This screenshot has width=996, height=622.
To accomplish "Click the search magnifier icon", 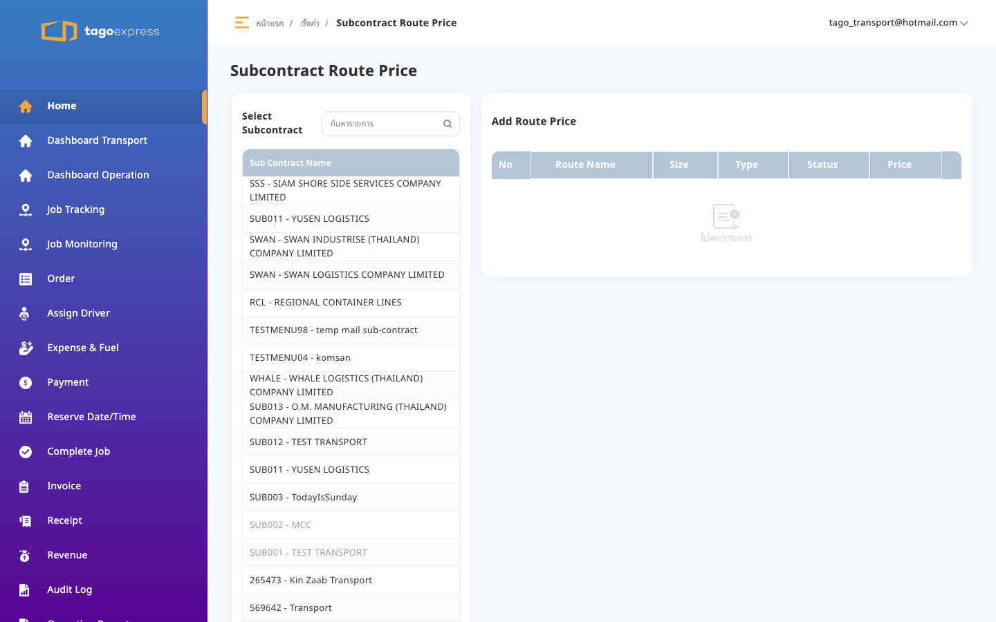I will (x=448, y=124).
